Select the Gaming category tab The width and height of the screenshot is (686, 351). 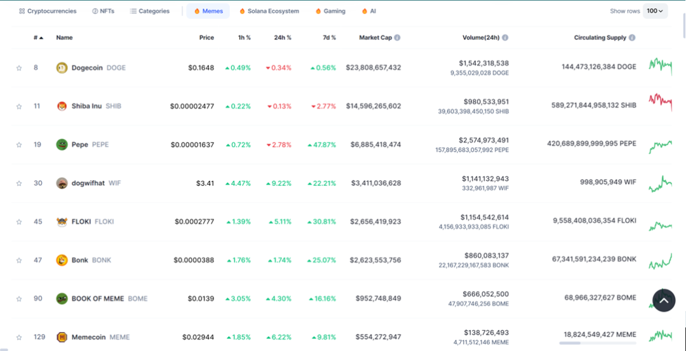[330, 11]
